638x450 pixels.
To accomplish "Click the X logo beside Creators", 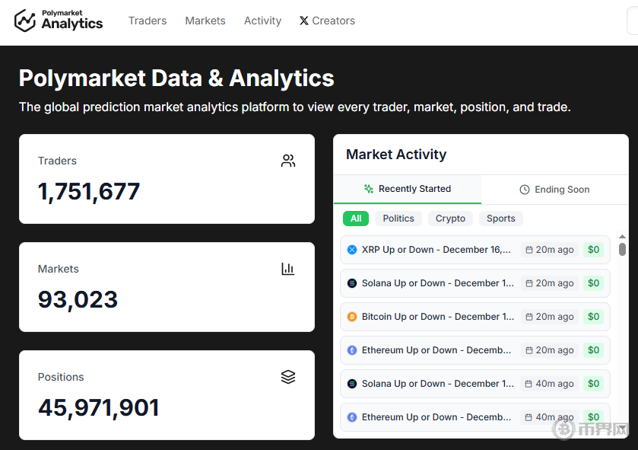I will [x=304, y=21].
